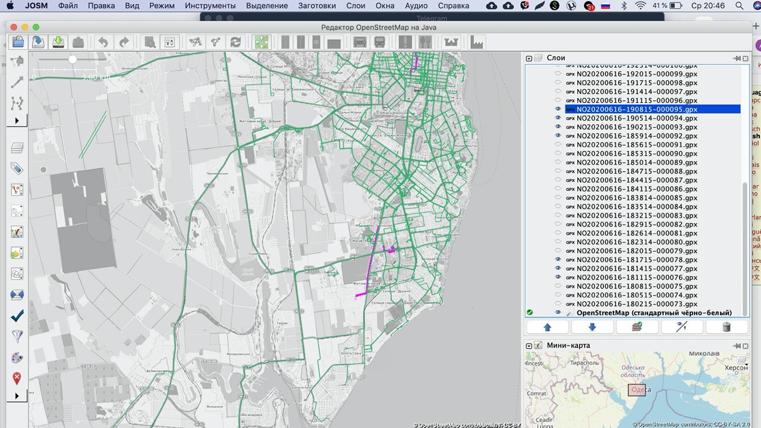Show layer NO20200616-185615-000091.gpx with eye icon
The image size is (761, 428).
(558, 144)
